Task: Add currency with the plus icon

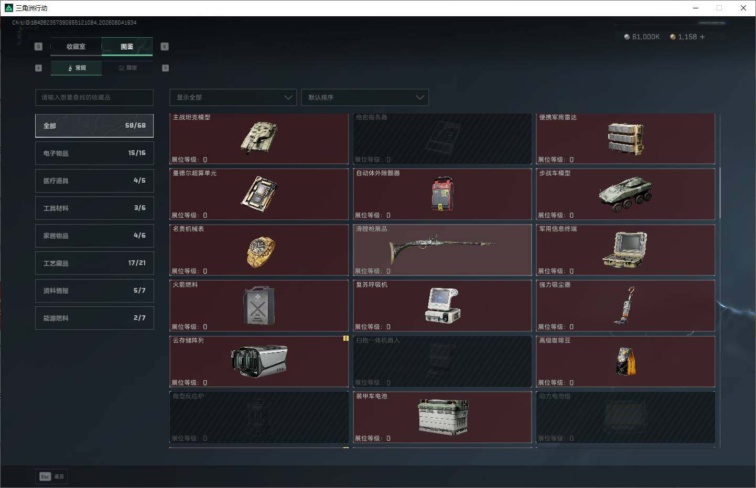Action: [x=702, y=37]
